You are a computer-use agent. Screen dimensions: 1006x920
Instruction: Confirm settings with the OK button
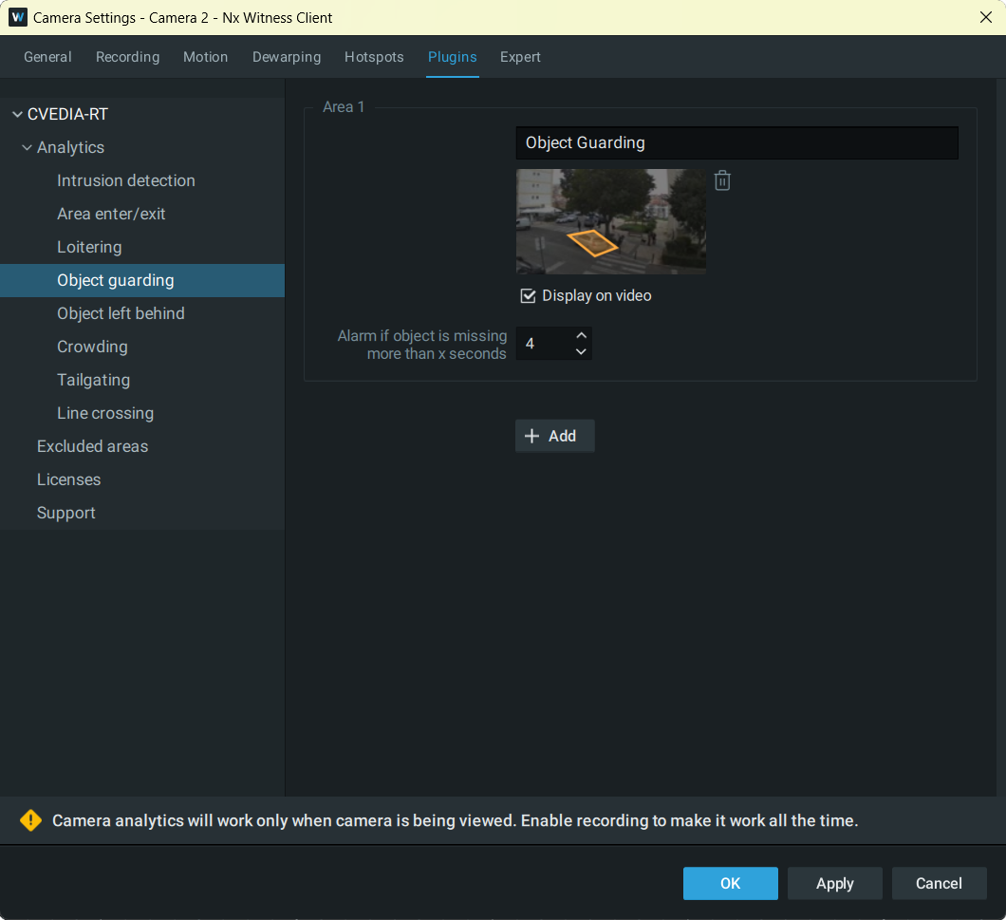(x=730, y=883)
